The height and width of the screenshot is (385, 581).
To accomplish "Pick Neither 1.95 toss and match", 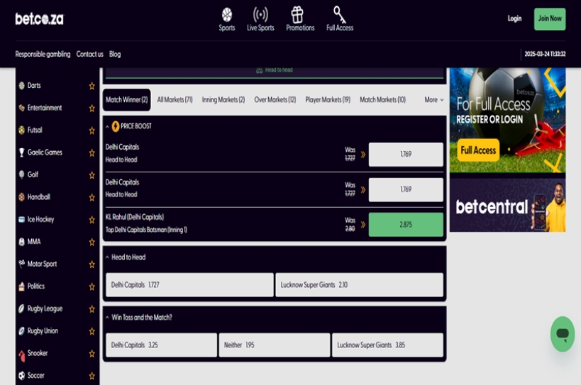I will click(x=275, y=345).
